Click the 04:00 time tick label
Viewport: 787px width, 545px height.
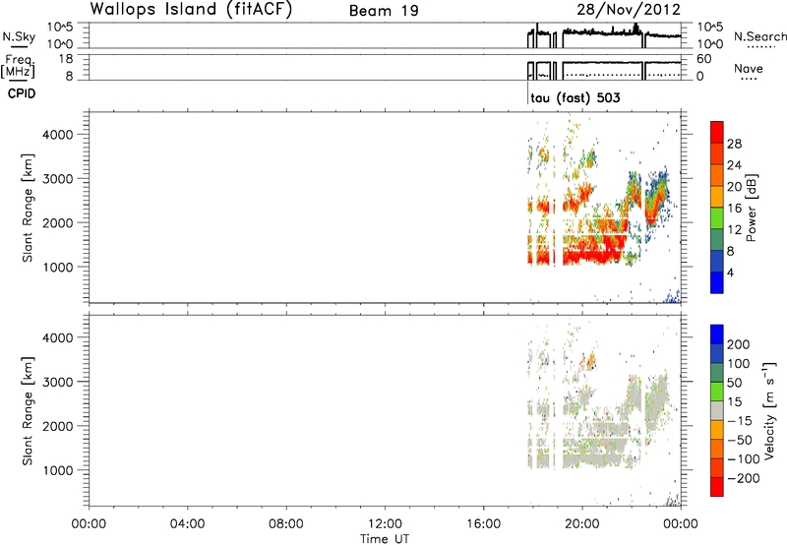pos(188,524)
